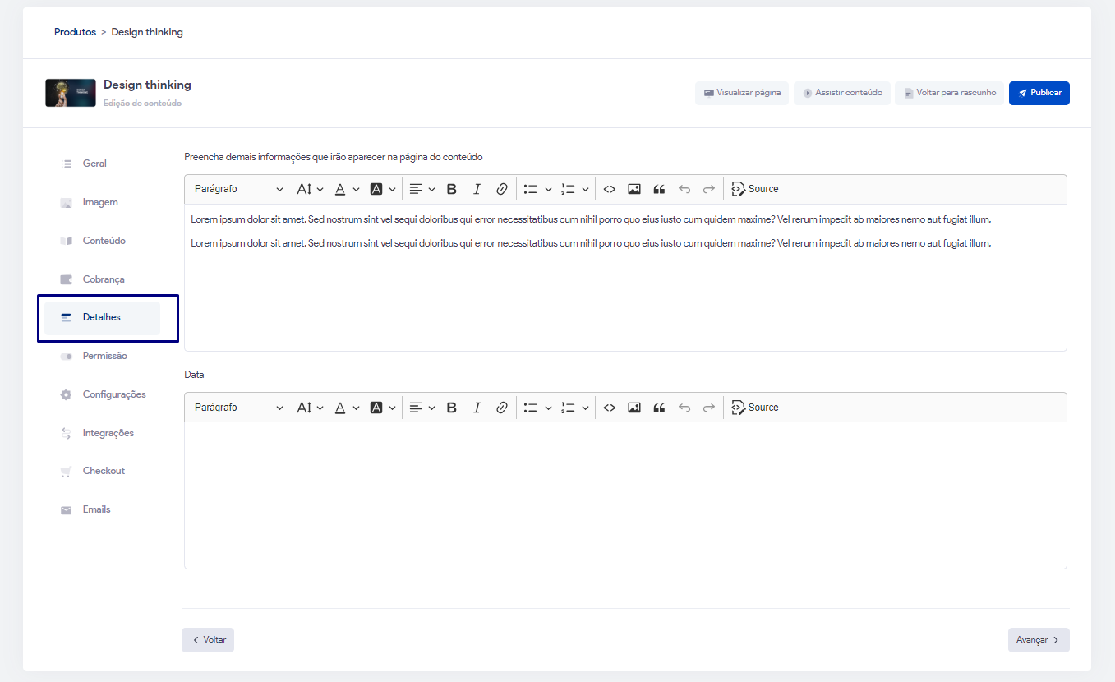Open Parágrafo heading dropdown in the first editor

[x=238, y=189]
